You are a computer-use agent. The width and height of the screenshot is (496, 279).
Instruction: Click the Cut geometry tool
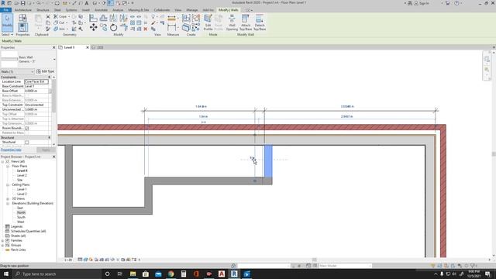pos(60,22)
